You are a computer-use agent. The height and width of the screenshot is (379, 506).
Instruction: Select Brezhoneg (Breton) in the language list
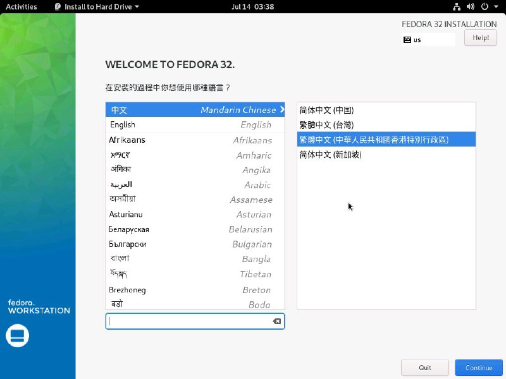click(x=195, y=290)
